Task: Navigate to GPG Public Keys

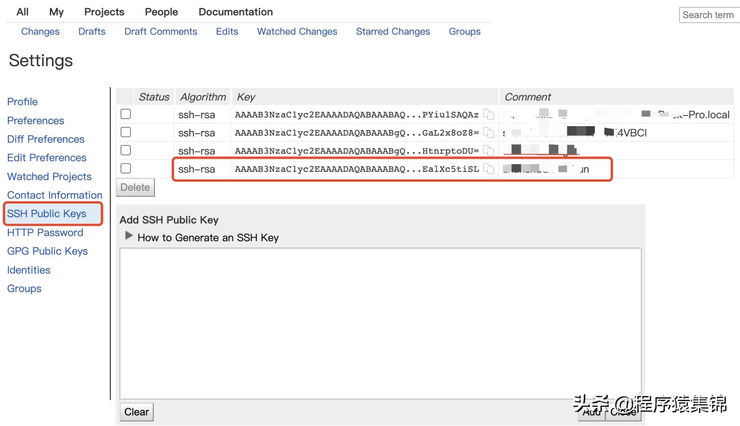Action: (47, 251)
